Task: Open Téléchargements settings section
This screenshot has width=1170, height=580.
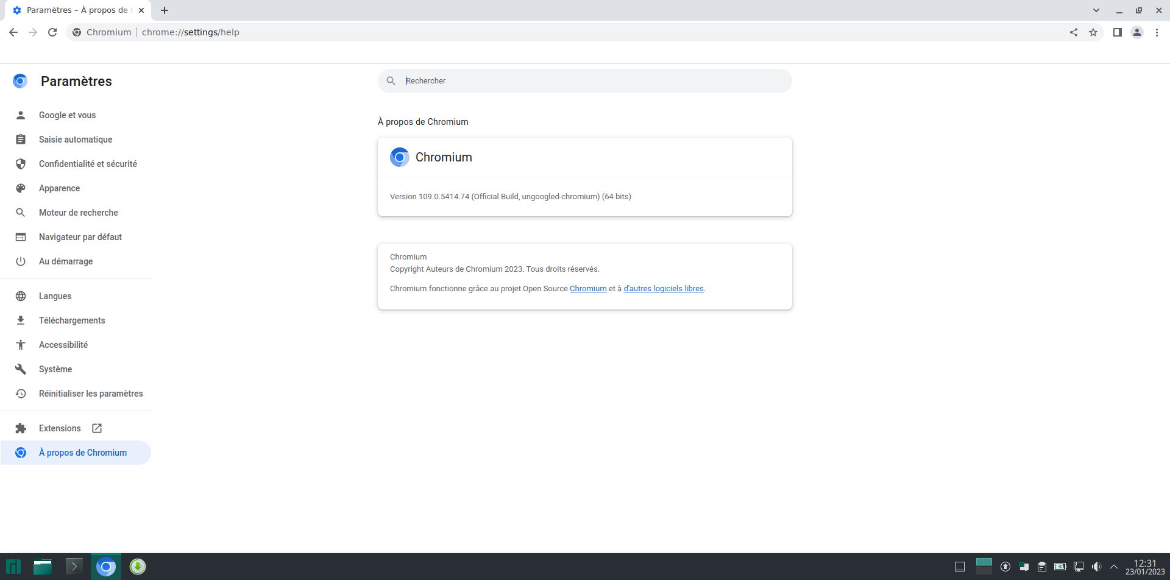Action: coord(72,320)
